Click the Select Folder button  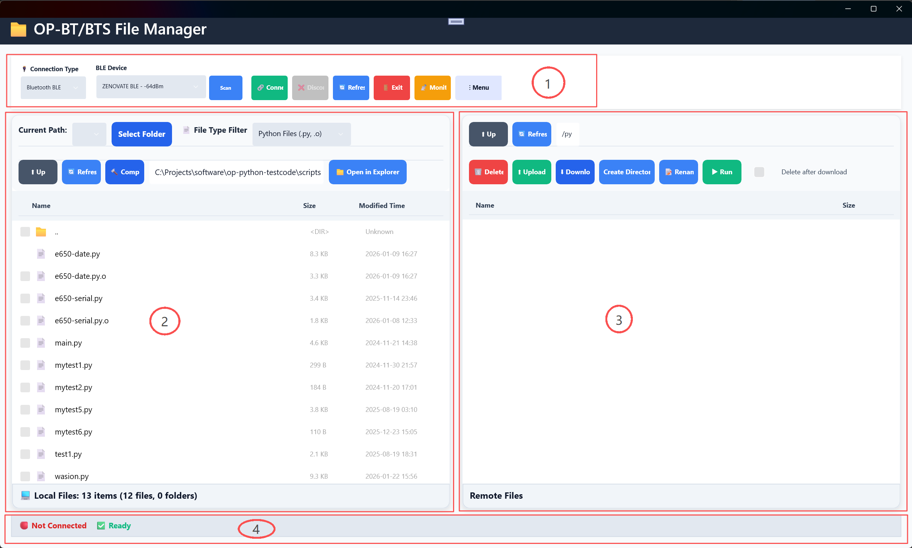(141, 134)
